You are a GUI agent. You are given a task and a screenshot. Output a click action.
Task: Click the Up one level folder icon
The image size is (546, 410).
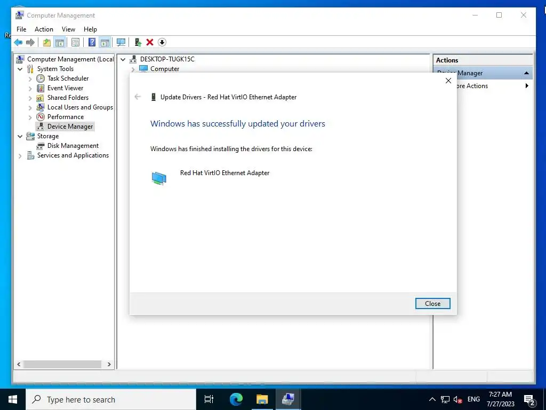click(47, 43)
